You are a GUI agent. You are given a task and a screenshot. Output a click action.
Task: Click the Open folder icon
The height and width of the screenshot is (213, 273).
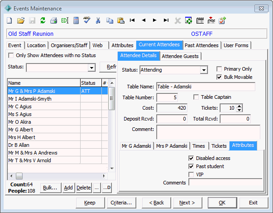click(x=21, y=20)
